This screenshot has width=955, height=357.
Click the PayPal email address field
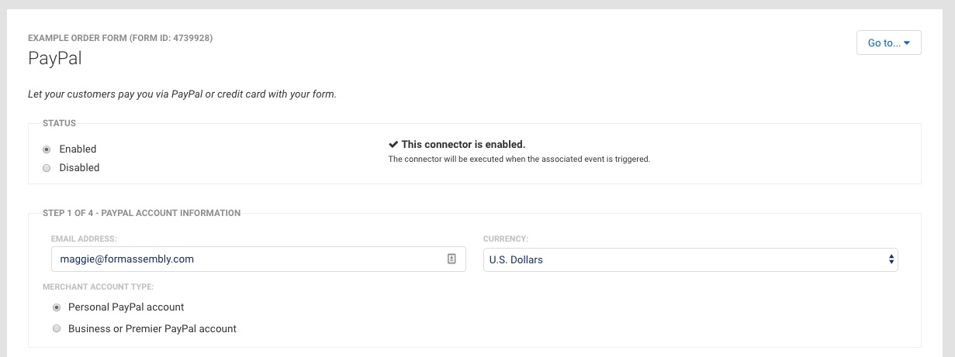pos(258,259)
